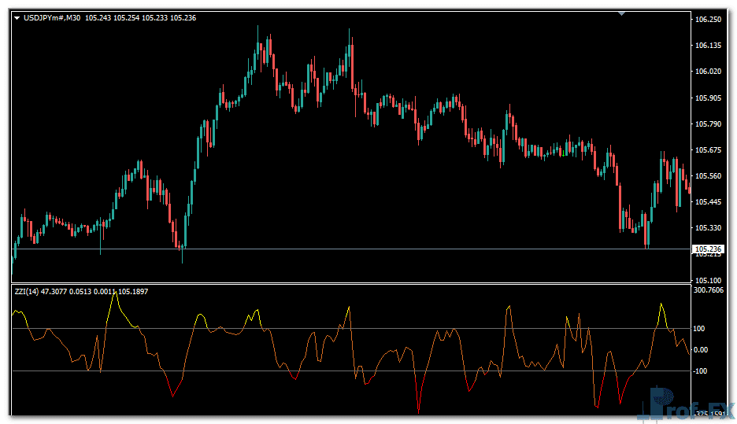This screenshot has height=424, width=737.
Task: Click the 106.020 price axis label
Action: tap(708, 72)
